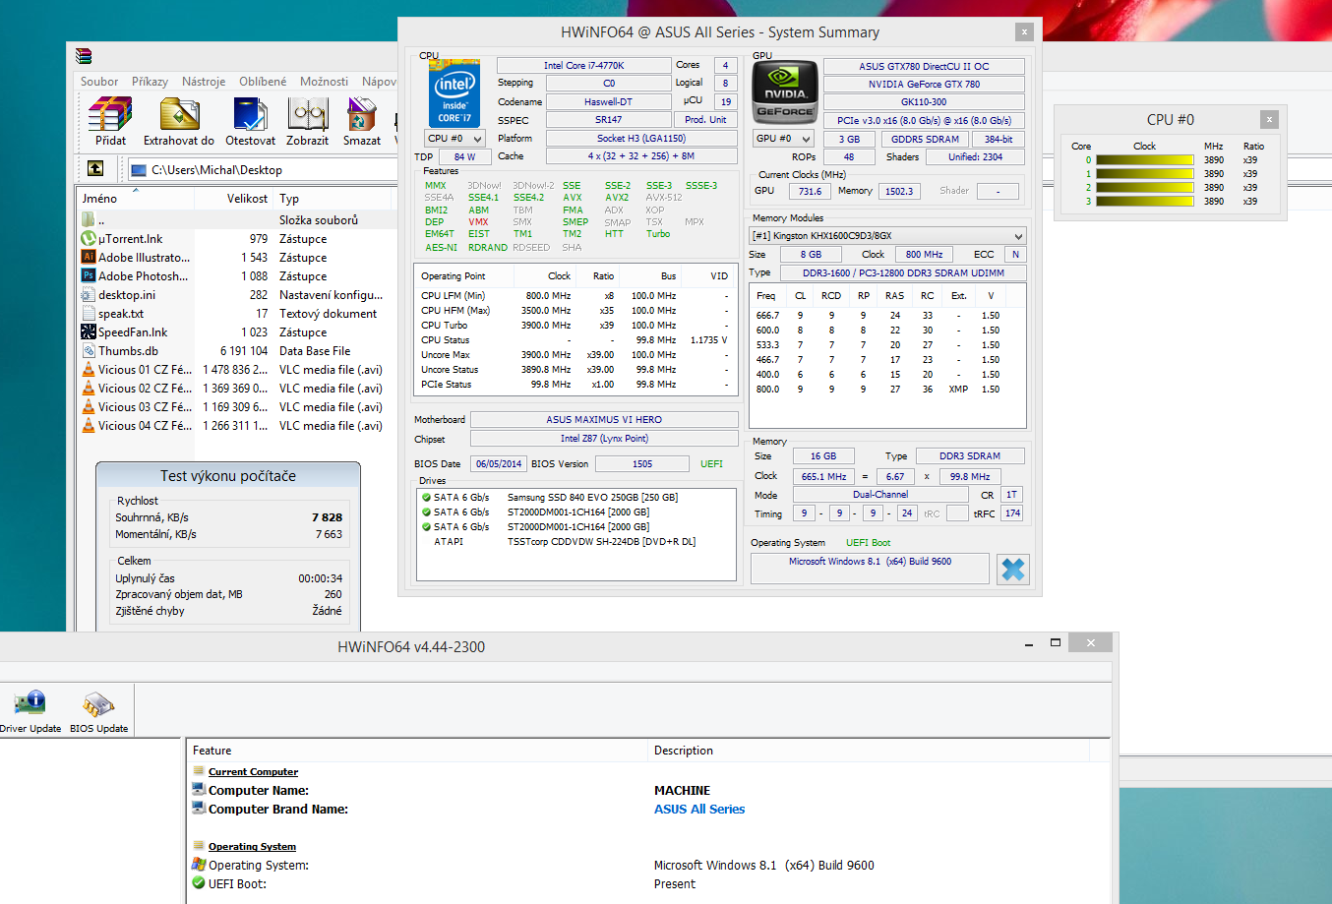This screenshot has width=1332, height=904.
Task: Click the ASUS All Series link
Action: 699,809
